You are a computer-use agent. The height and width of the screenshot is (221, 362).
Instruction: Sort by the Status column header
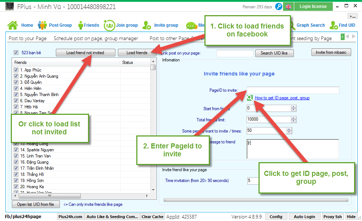pyautogui.click(x=135, y=62)
